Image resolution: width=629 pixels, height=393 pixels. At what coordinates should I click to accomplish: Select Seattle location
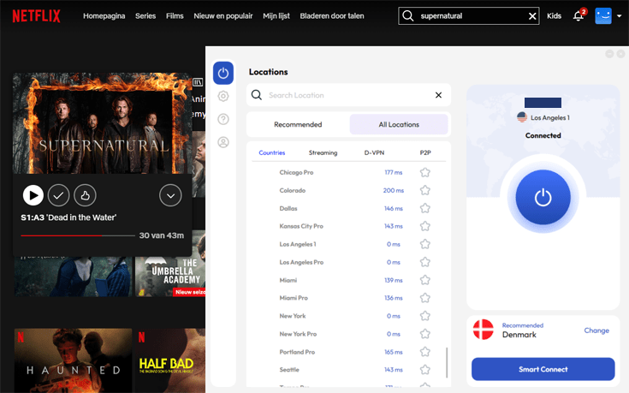point(289,370)
